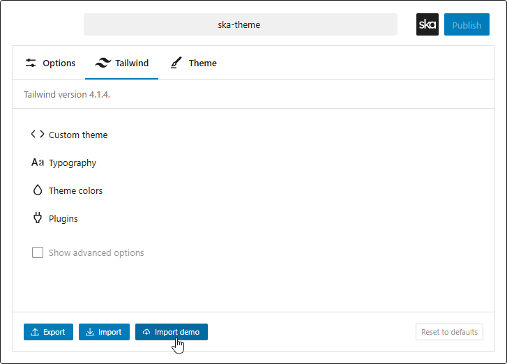Click the Import button
The image size is (507, 364).
pos(104,332)
